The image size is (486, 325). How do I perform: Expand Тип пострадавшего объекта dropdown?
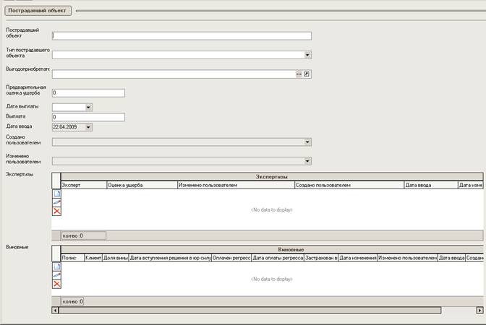(x=307, y=54)
